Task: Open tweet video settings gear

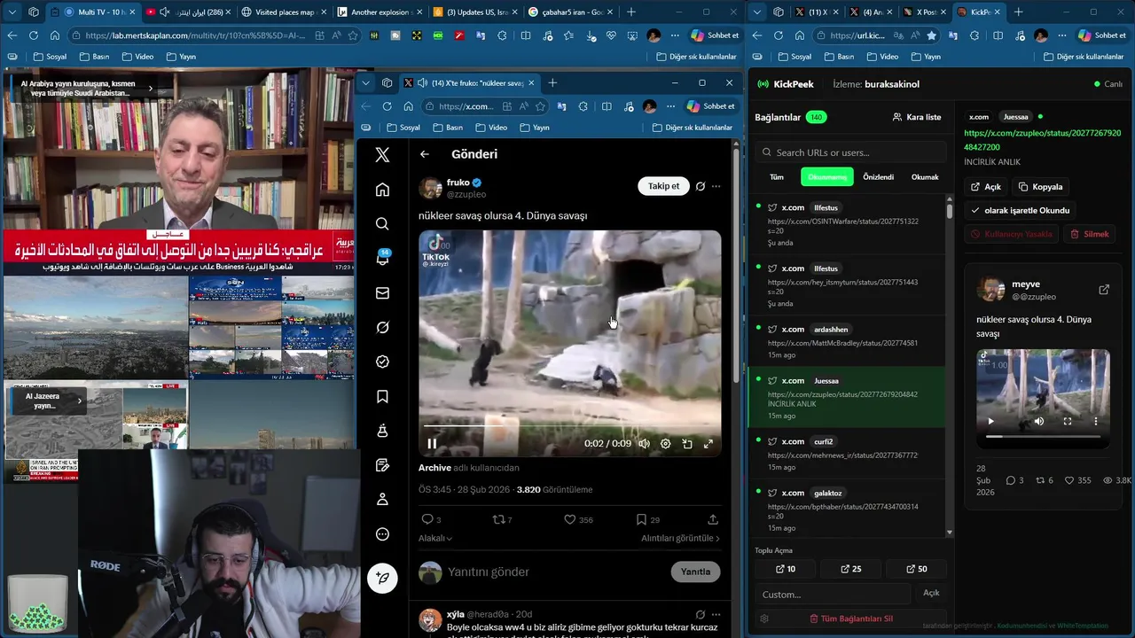Action: coord(665,444)
